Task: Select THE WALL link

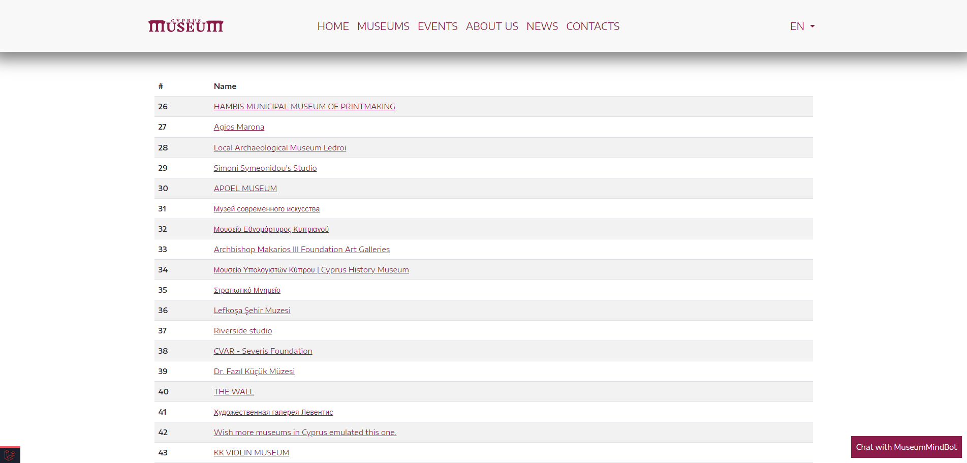Action: [x=234, y=392]
